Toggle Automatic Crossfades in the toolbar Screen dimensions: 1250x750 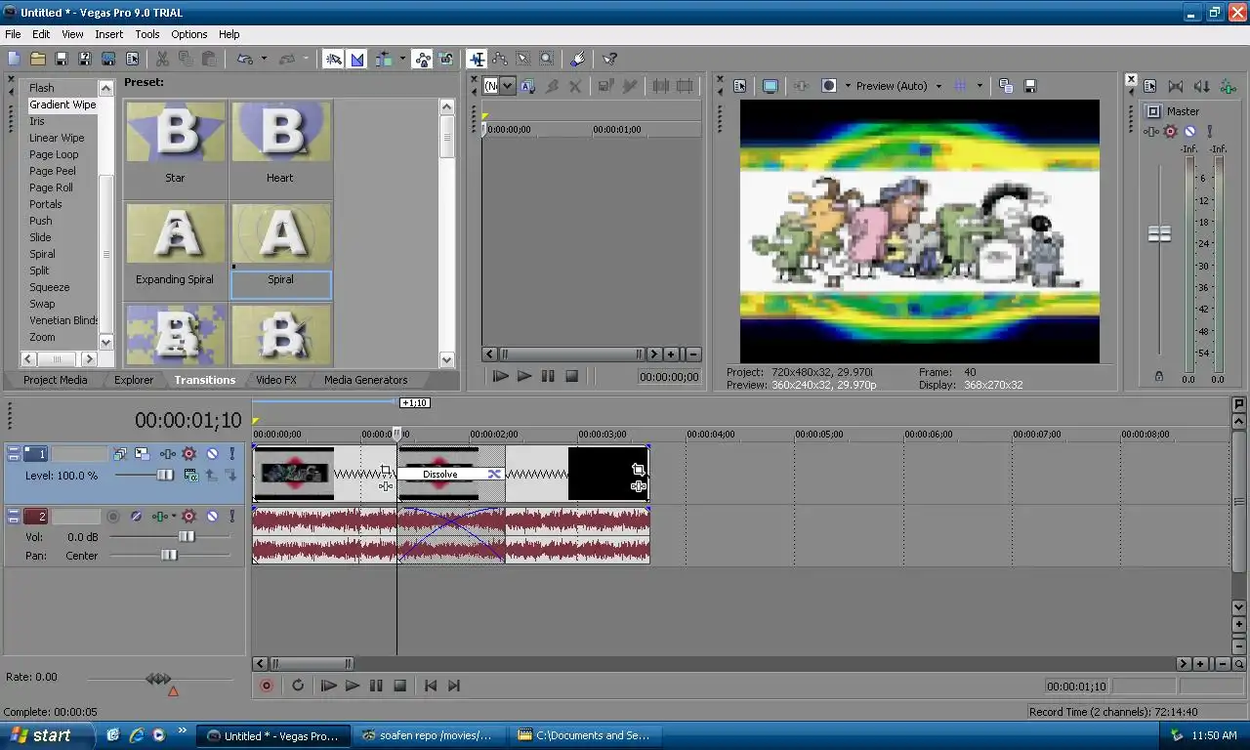(357, 60)
